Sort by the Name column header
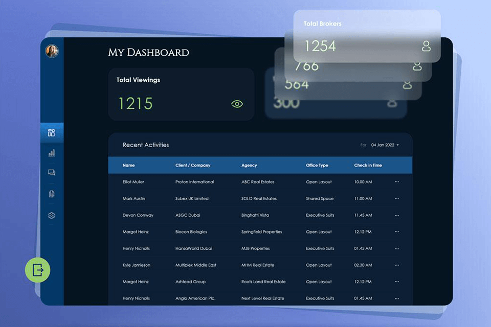The width and height of the screenshot is (491, 327). pyautogui.click(x=129, y=165)
